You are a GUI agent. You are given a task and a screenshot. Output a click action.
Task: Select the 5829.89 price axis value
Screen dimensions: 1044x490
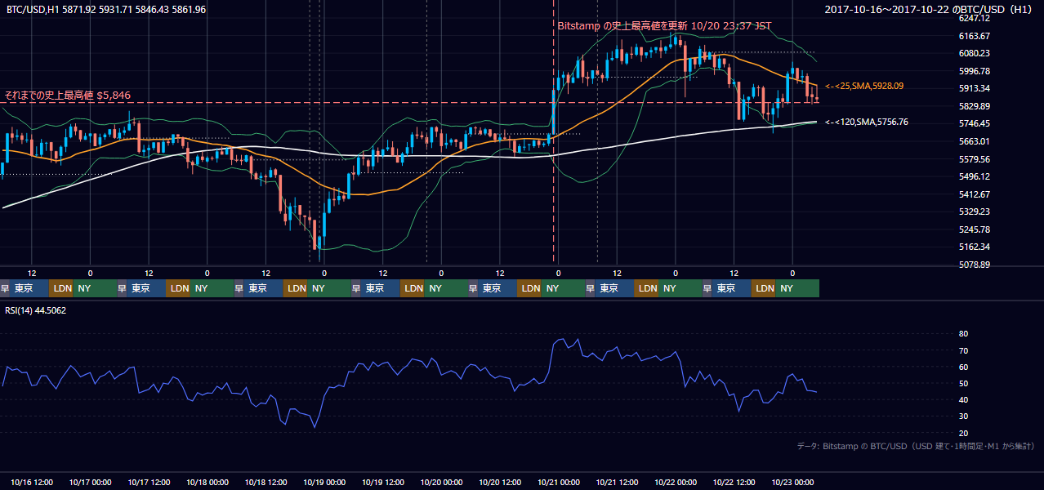975,106
